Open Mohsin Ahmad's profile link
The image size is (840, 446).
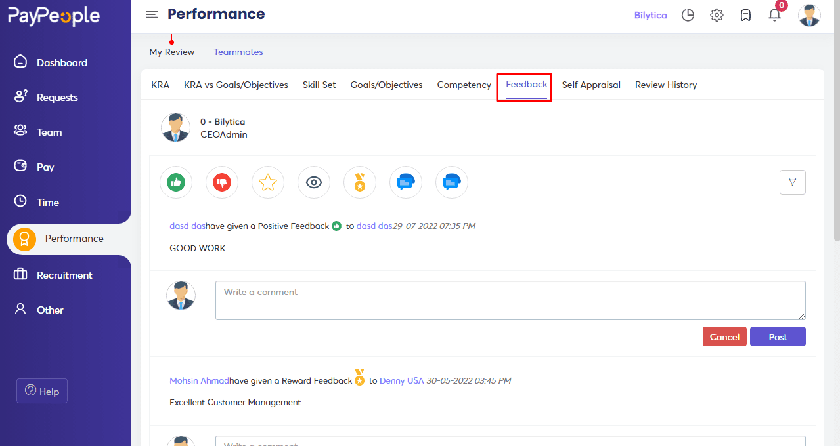200,381
